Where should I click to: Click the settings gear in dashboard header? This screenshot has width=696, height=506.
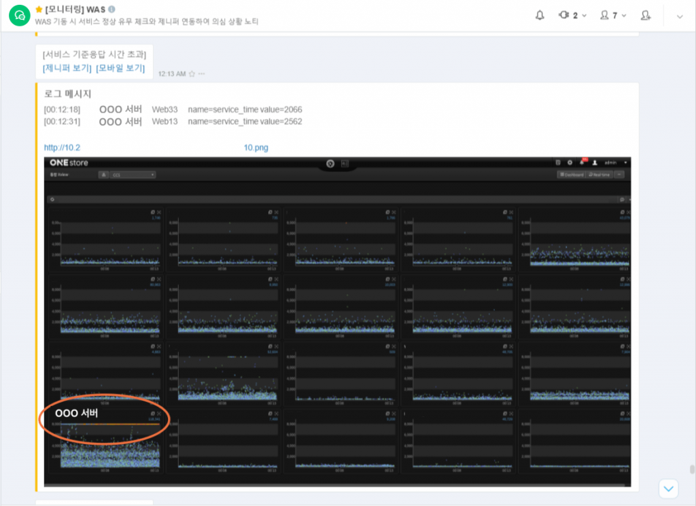pos(569,163)
